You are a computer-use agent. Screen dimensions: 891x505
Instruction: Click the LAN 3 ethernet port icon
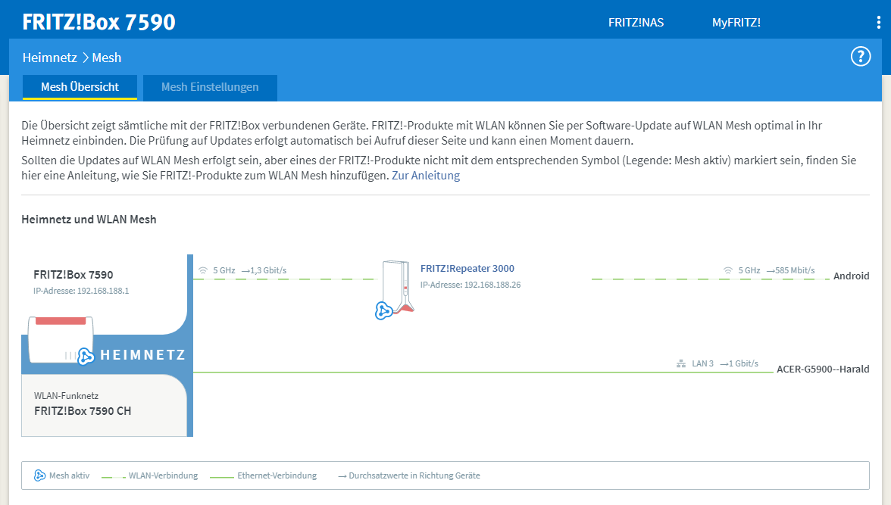point(680,364)
